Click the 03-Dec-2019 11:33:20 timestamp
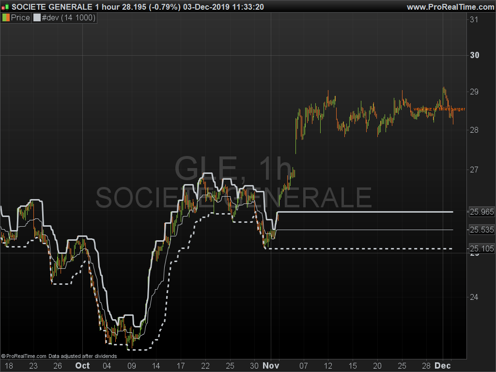The image size is (496, 372). (223, 7)
